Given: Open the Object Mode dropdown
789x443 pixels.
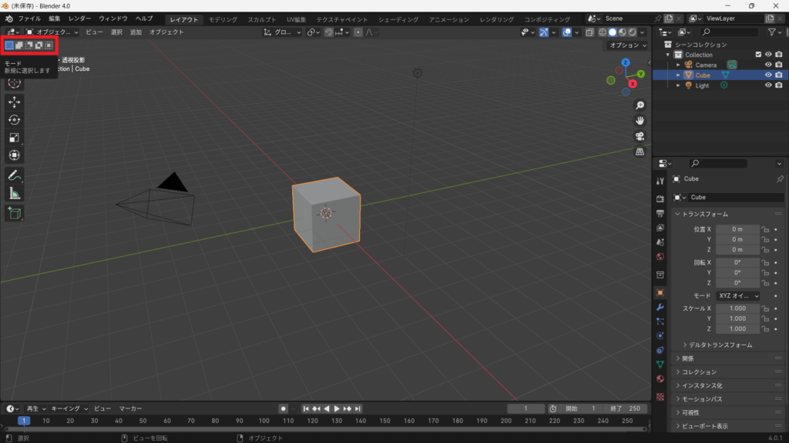Looking at the screenshot, I should (52, 32).
